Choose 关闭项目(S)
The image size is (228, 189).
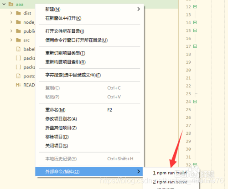point(90,146)
